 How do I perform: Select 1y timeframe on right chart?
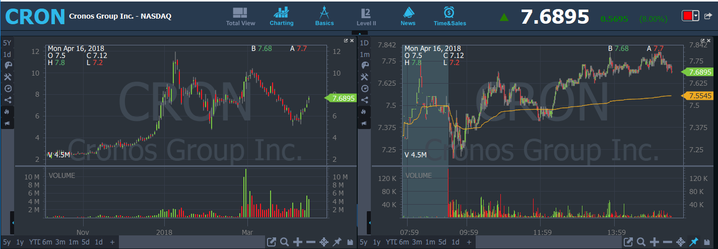377,242
